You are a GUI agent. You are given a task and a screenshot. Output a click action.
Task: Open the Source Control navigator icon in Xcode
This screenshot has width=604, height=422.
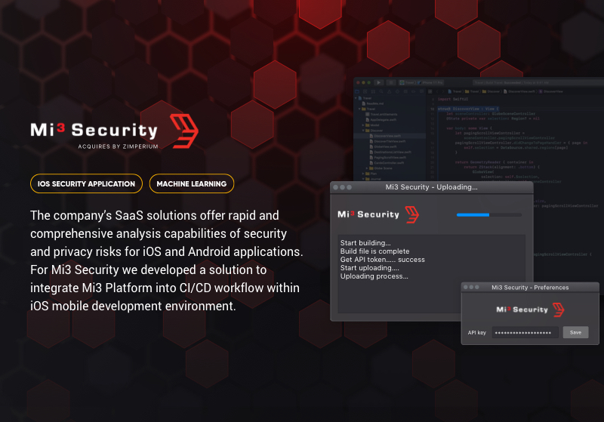click(365, 91)
